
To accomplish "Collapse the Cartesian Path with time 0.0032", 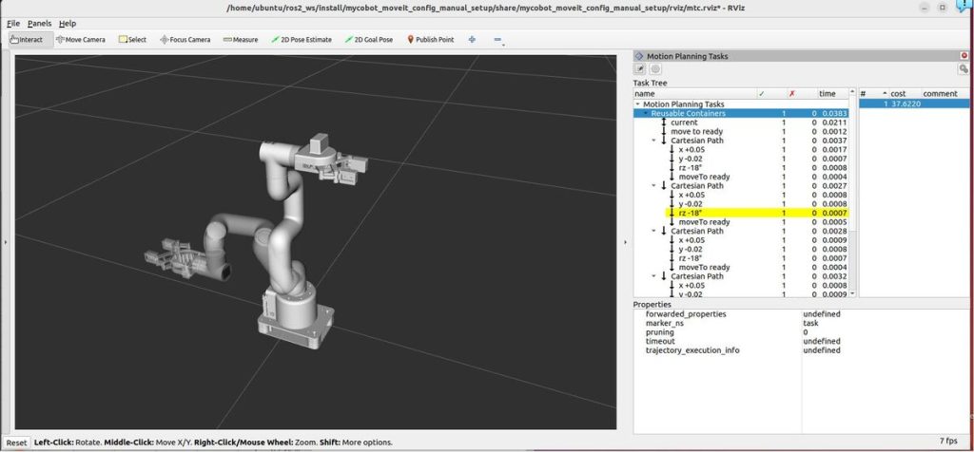I will pyautogui.click(x=653, y=276).
